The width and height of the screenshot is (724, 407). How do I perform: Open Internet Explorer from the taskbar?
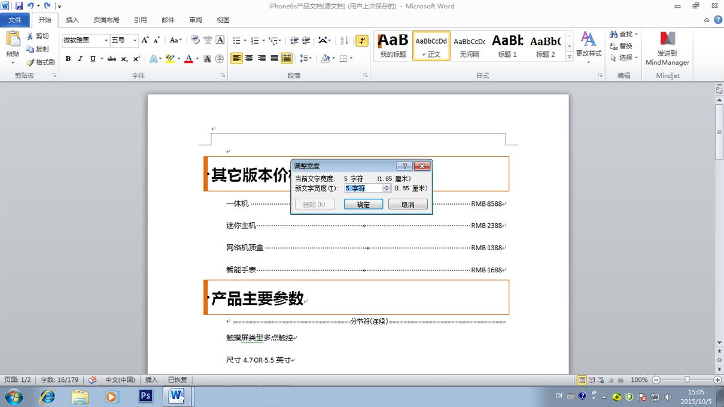[47, 396]
